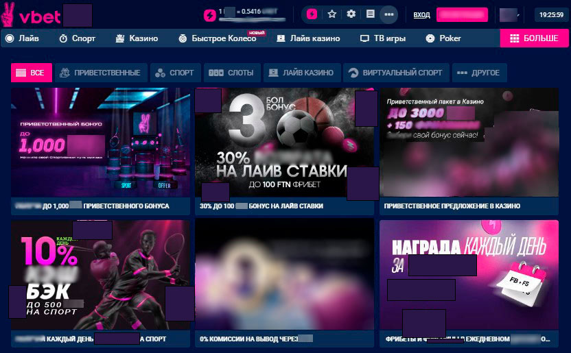Image resolution: width=571 pixels, height=353 pixels.
Task: Click the Быстрое Колесо wheel icon
Action: 183,38
